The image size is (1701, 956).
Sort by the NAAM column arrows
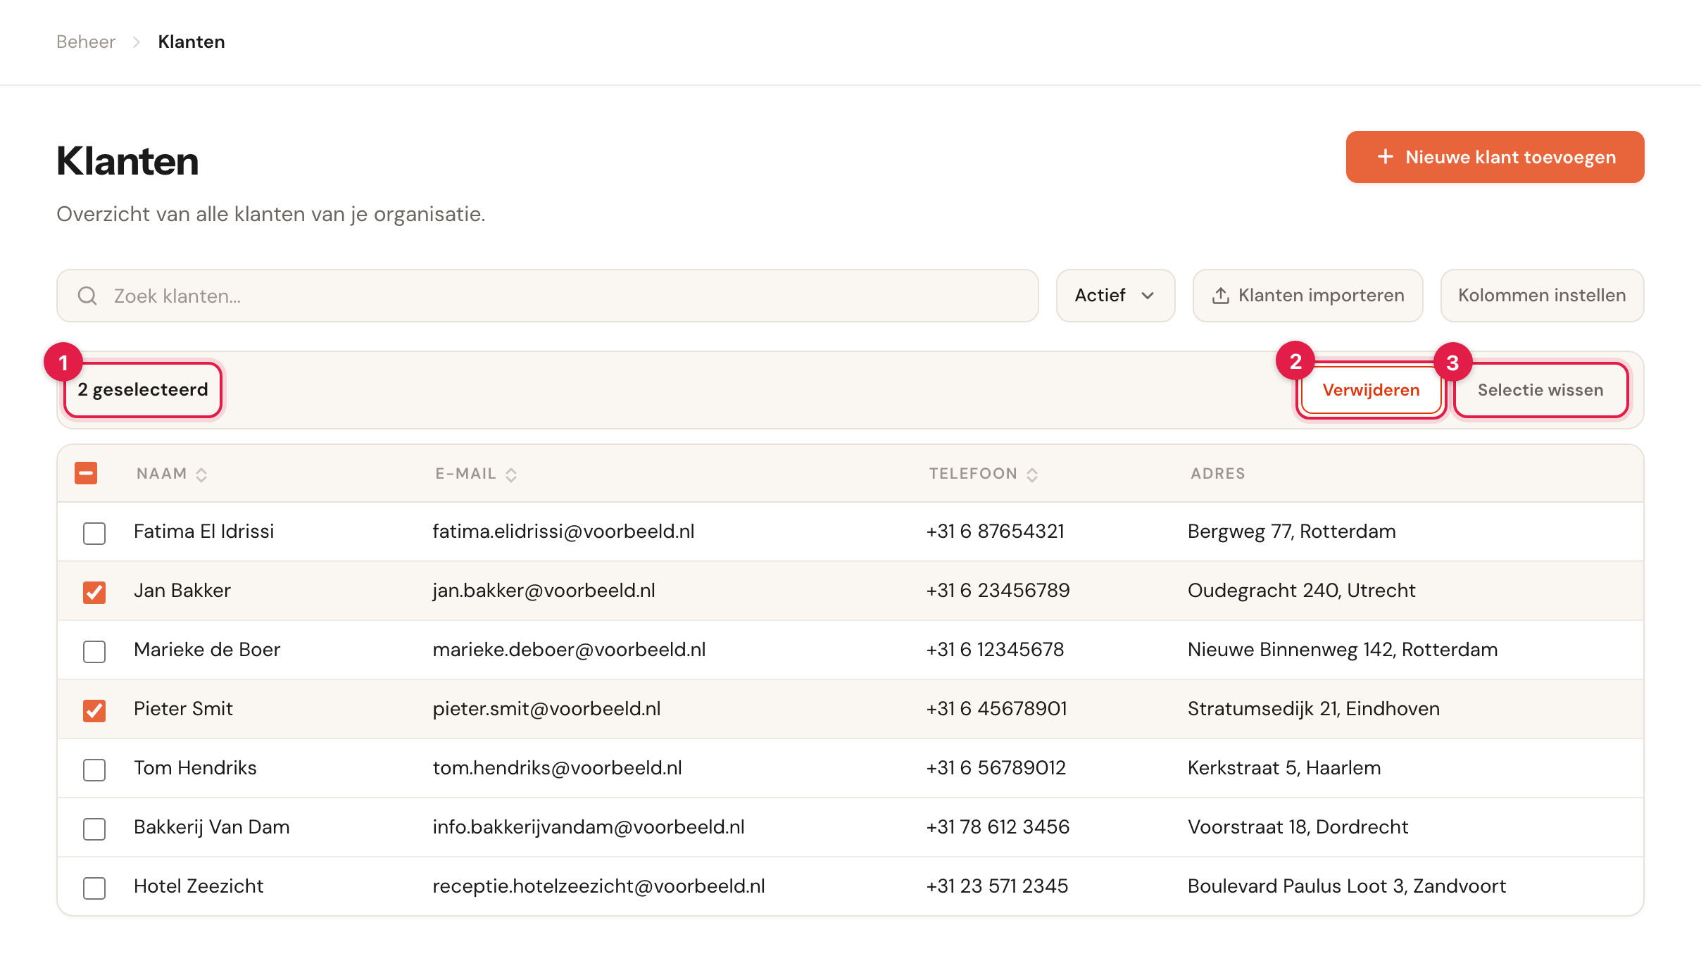(201, 475)
